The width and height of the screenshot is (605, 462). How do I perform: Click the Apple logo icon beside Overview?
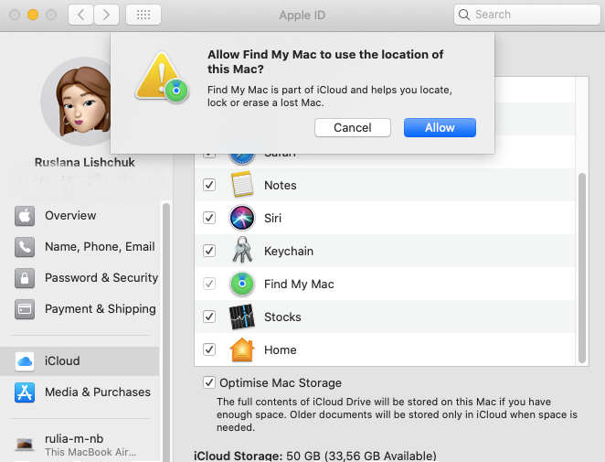[25, 216]
